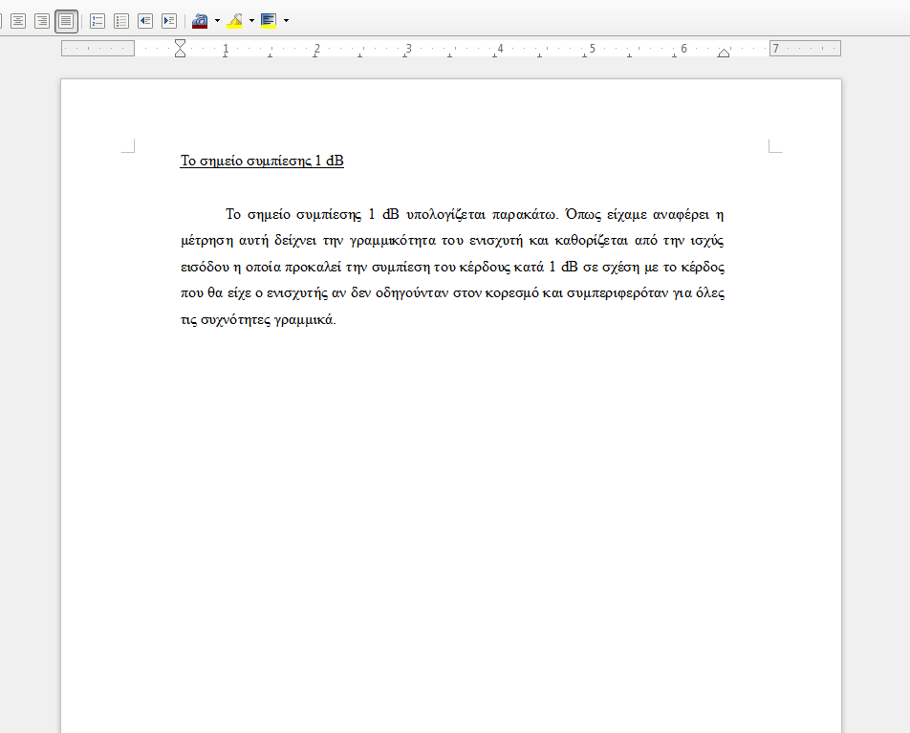This screenshot has height=733, width=910.
Task: Click on the word "οδηγούνταν"
Action: 412,293
